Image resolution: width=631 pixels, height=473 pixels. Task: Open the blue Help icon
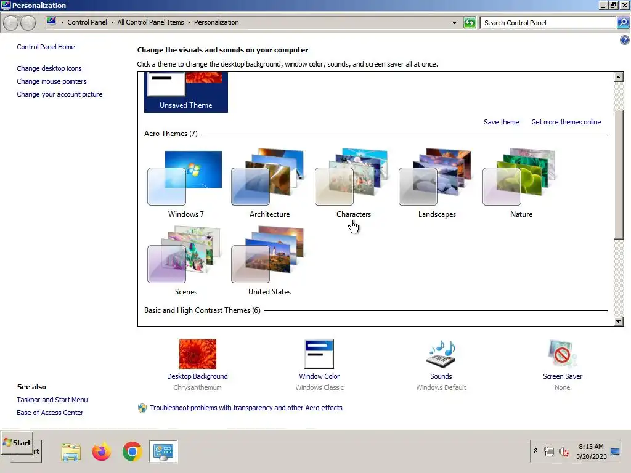pyautogui.click(x=625, y=40)
